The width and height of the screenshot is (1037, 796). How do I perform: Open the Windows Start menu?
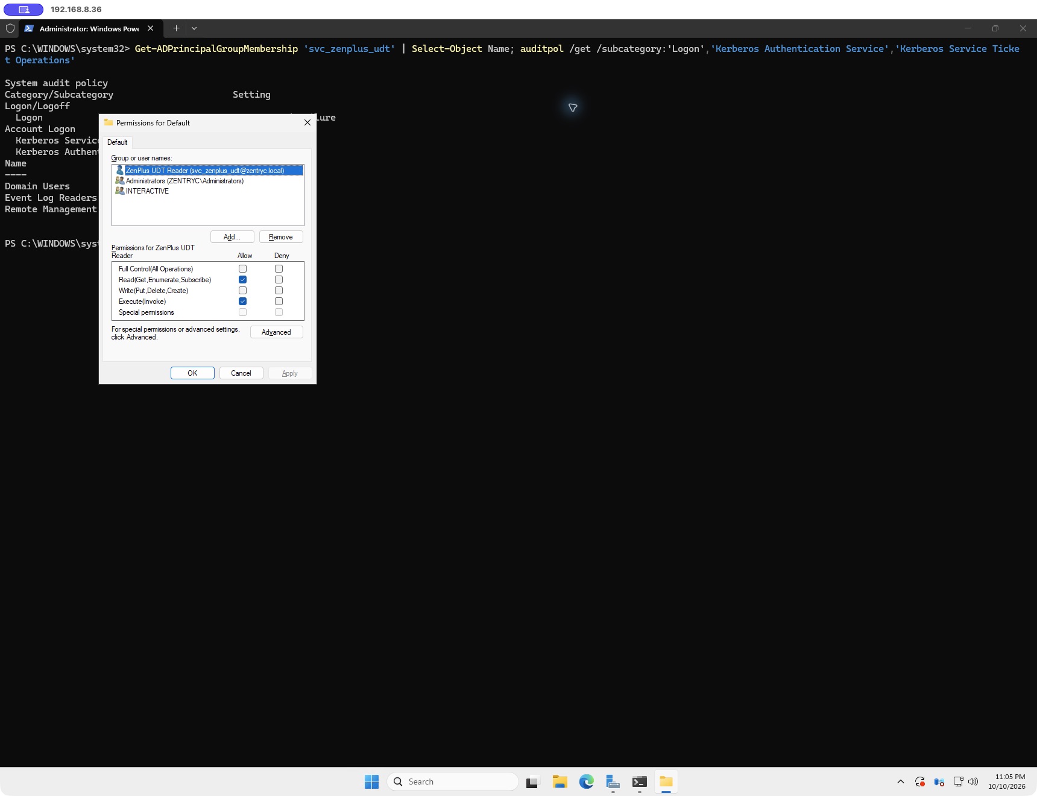[372, 782]
